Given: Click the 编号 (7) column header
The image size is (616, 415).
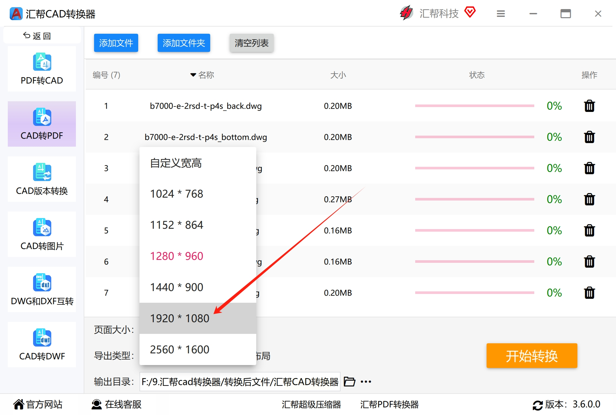Looking at the screenshot, I should 106,75.
